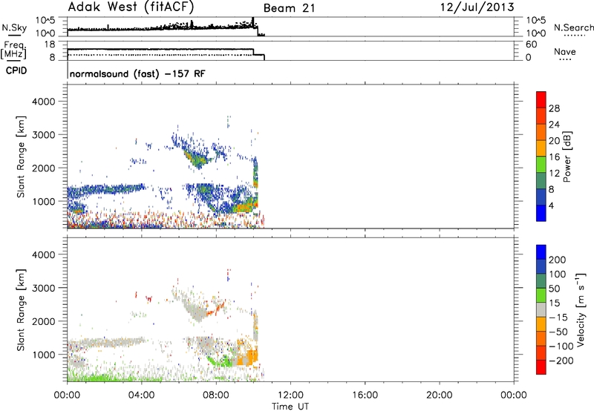Click power colorbar label '4'
The height and width of the screenshot is (411, 594).
point(552,205)
